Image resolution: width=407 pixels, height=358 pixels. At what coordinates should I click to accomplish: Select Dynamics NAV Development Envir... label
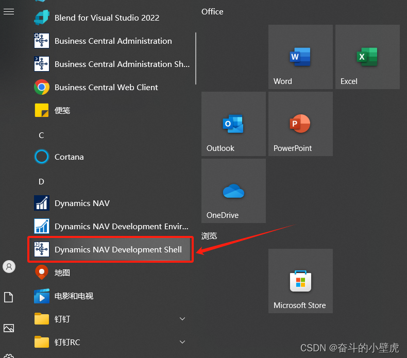coord(122,226)
